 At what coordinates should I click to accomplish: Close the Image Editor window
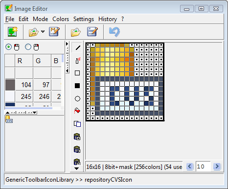216,9
